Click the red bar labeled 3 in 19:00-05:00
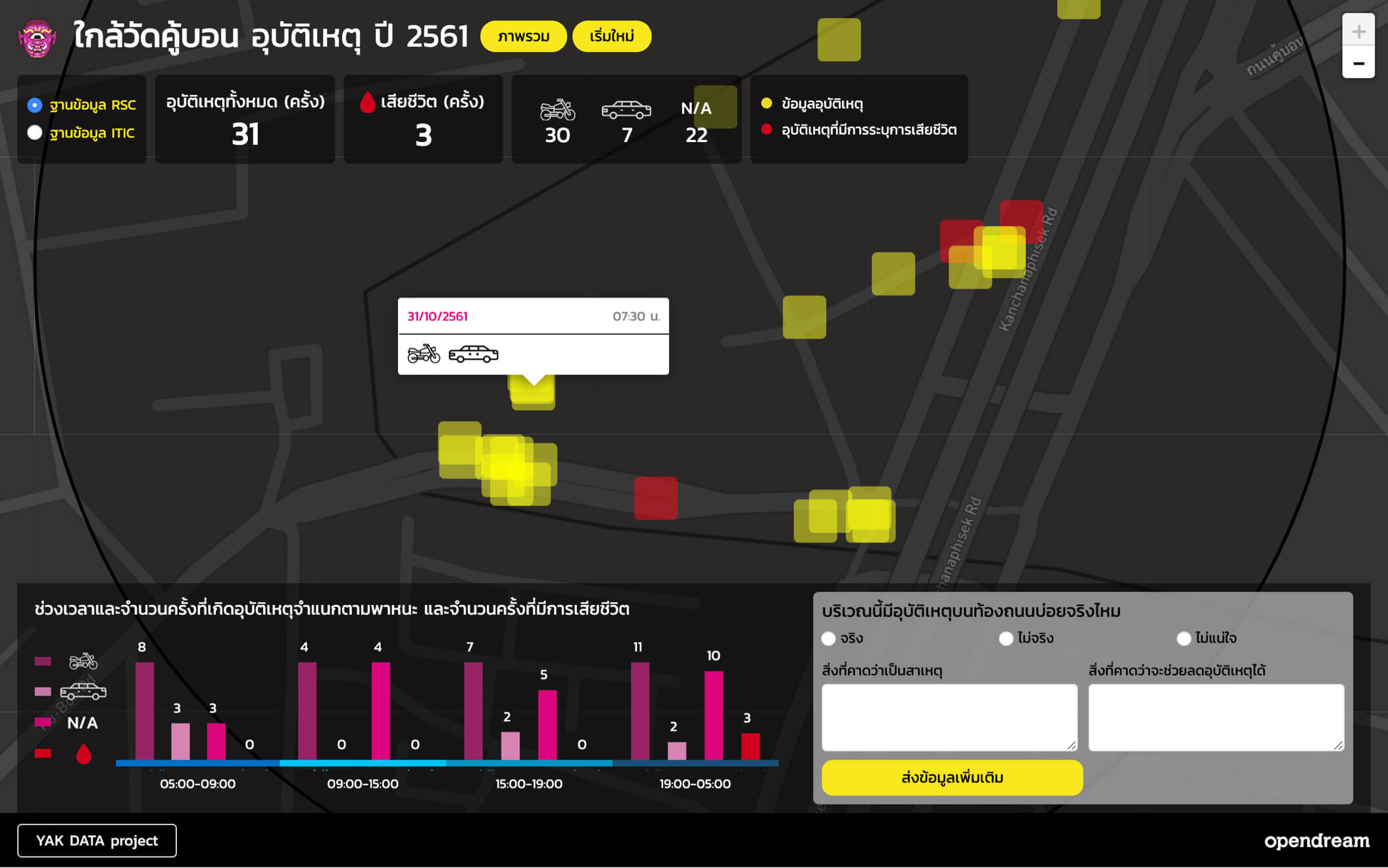 [x=751, y=746]
